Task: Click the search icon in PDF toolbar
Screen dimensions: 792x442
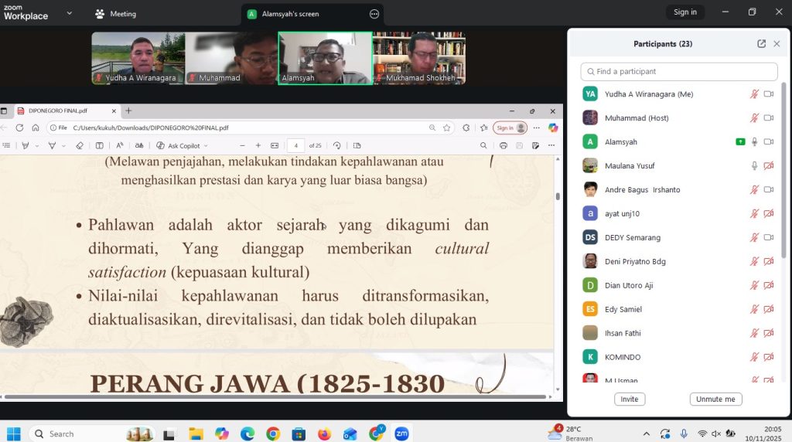Action: point(484,145)
